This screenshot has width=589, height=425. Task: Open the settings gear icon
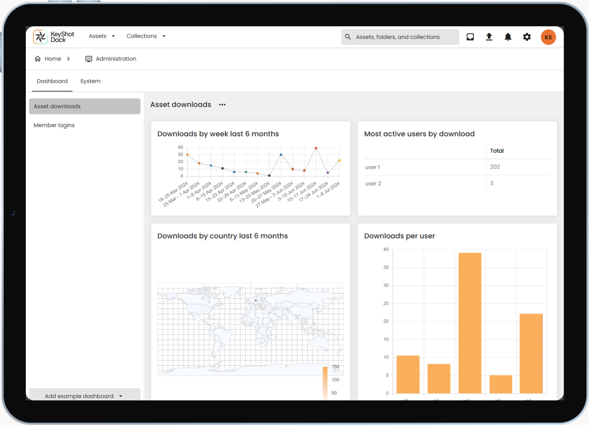coord(527,37)
